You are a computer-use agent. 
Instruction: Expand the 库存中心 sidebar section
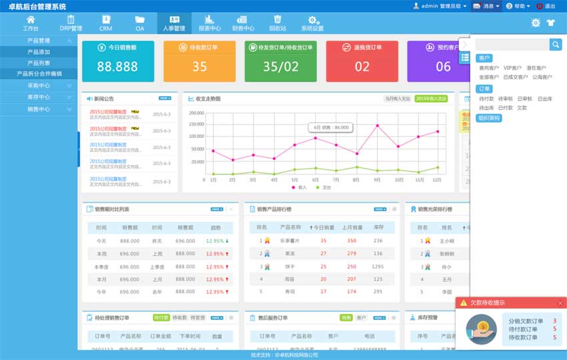coord(39,97)
